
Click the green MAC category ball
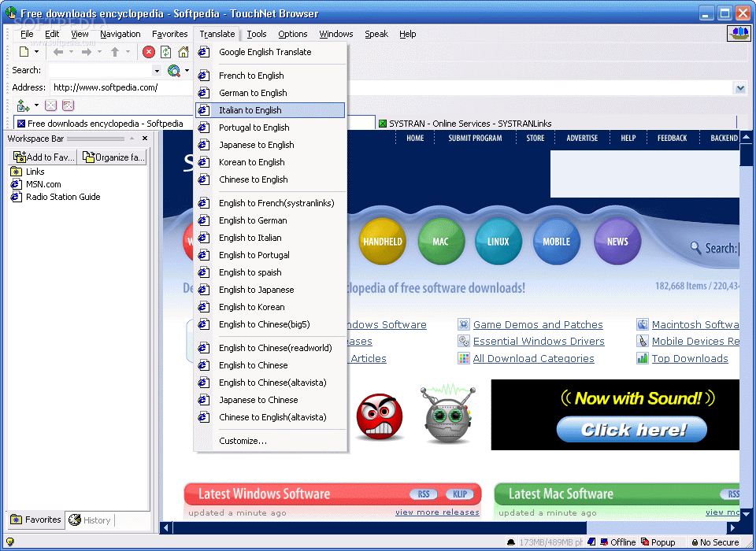pos(441,241)
